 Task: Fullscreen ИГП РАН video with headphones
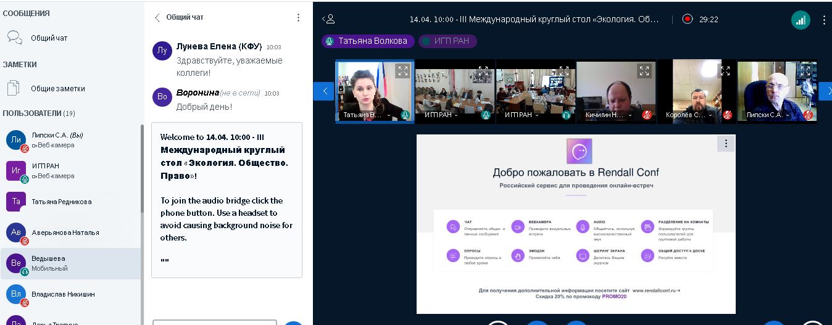(564, 71)
